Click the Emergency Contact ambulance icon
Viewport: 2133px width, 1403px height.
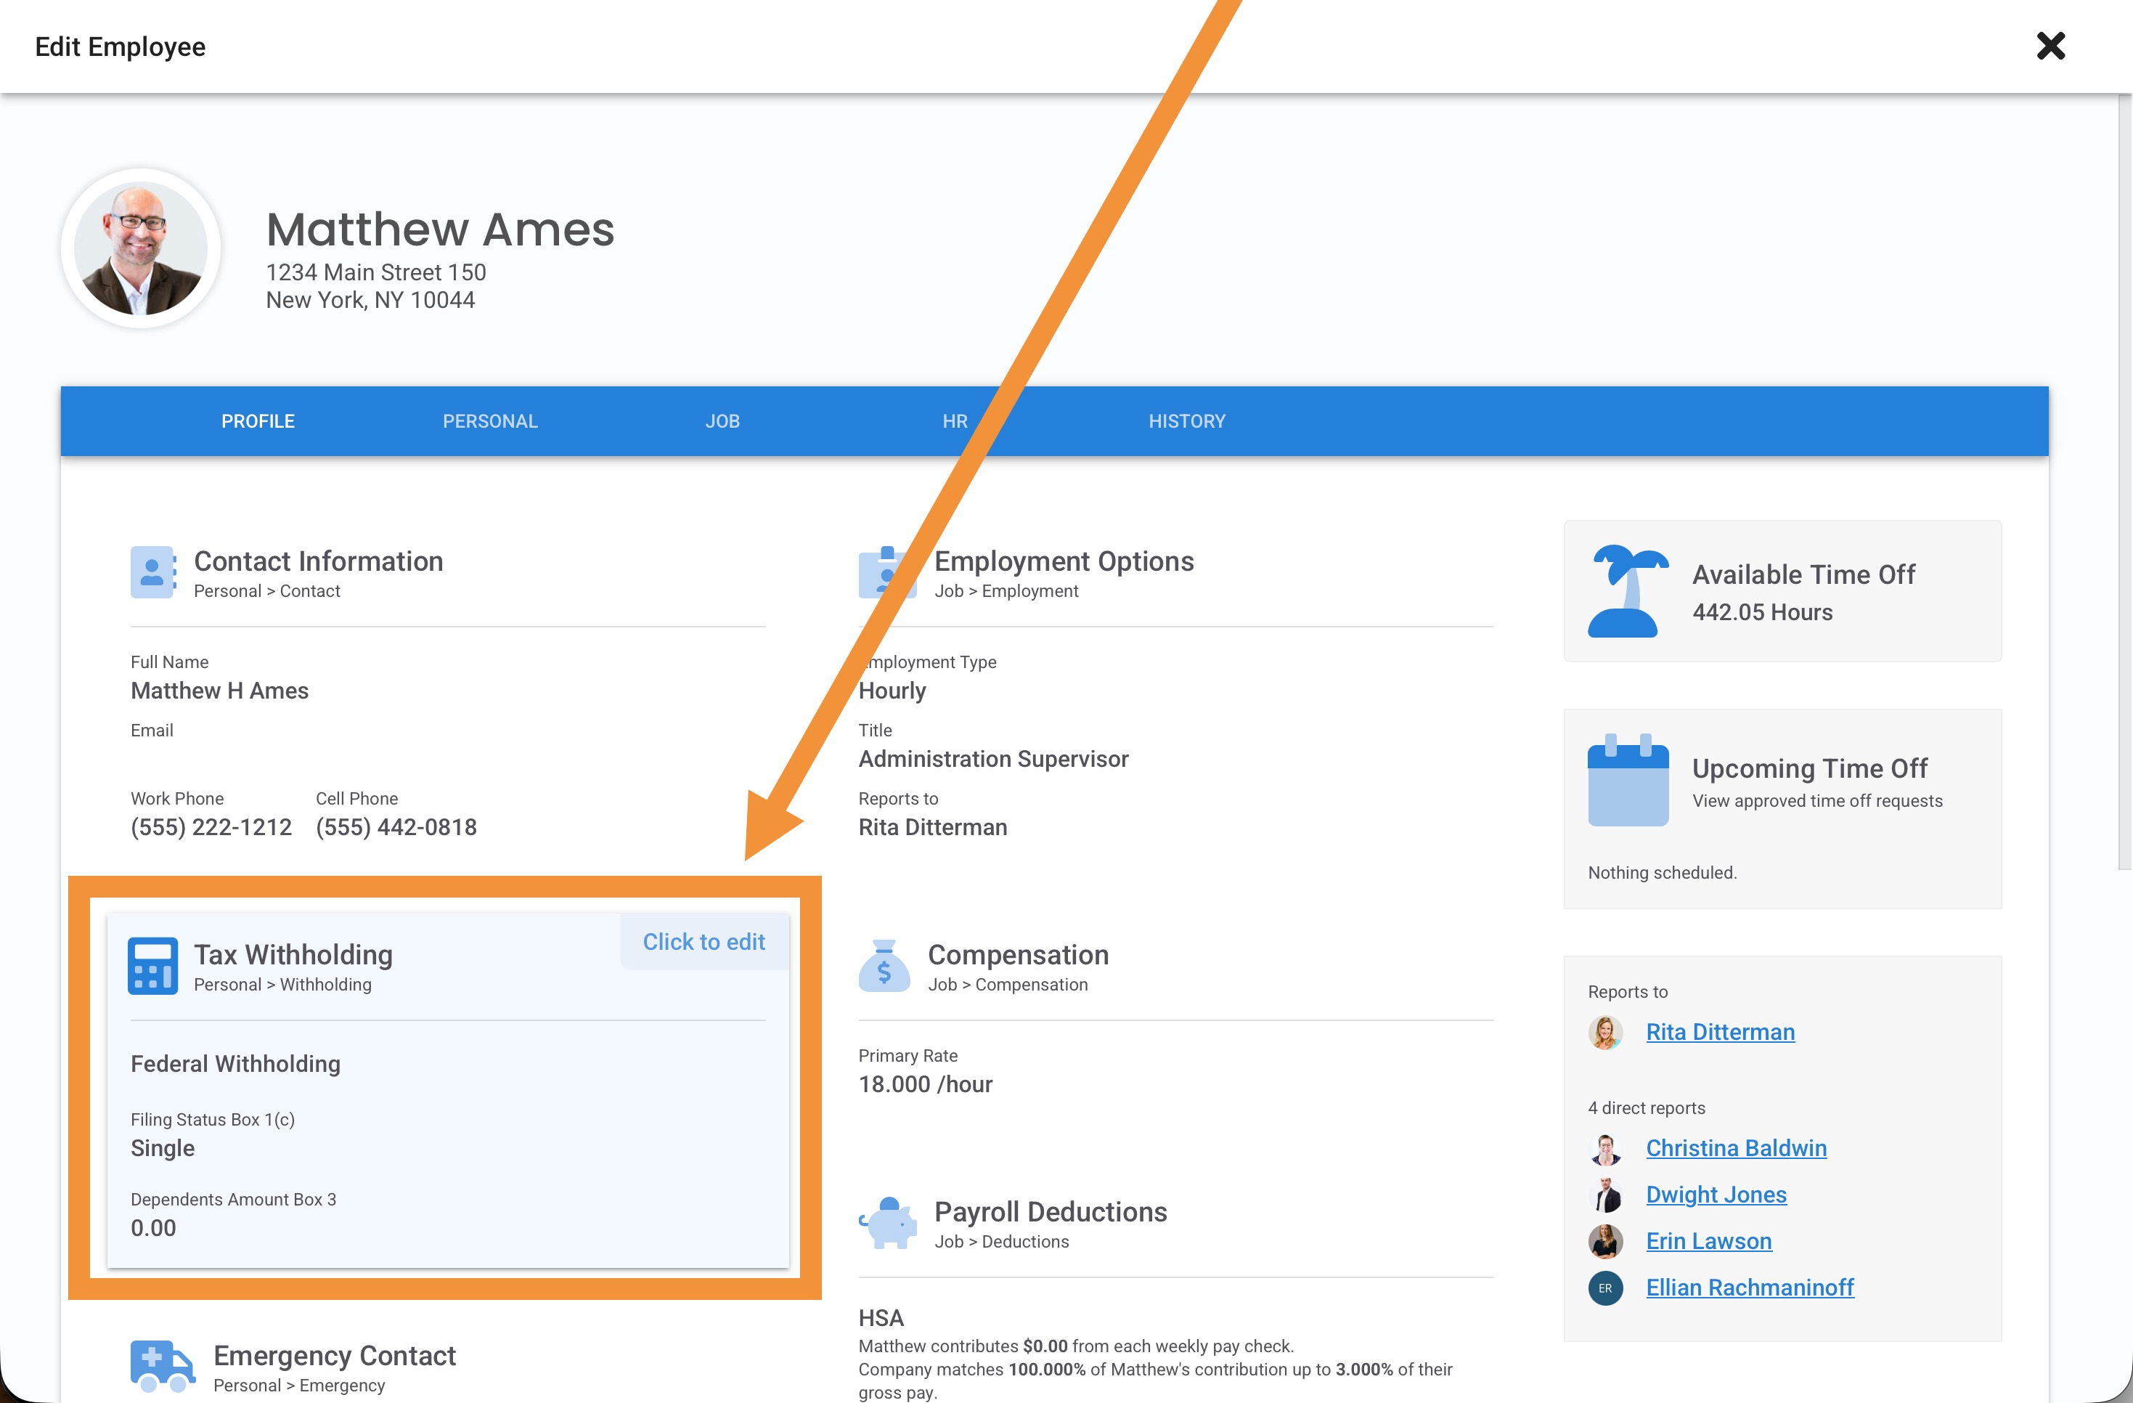162,1365
